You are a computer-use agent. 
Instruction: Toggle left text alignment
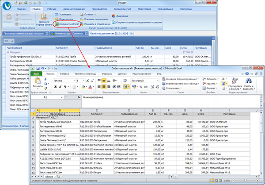[99, 87]
